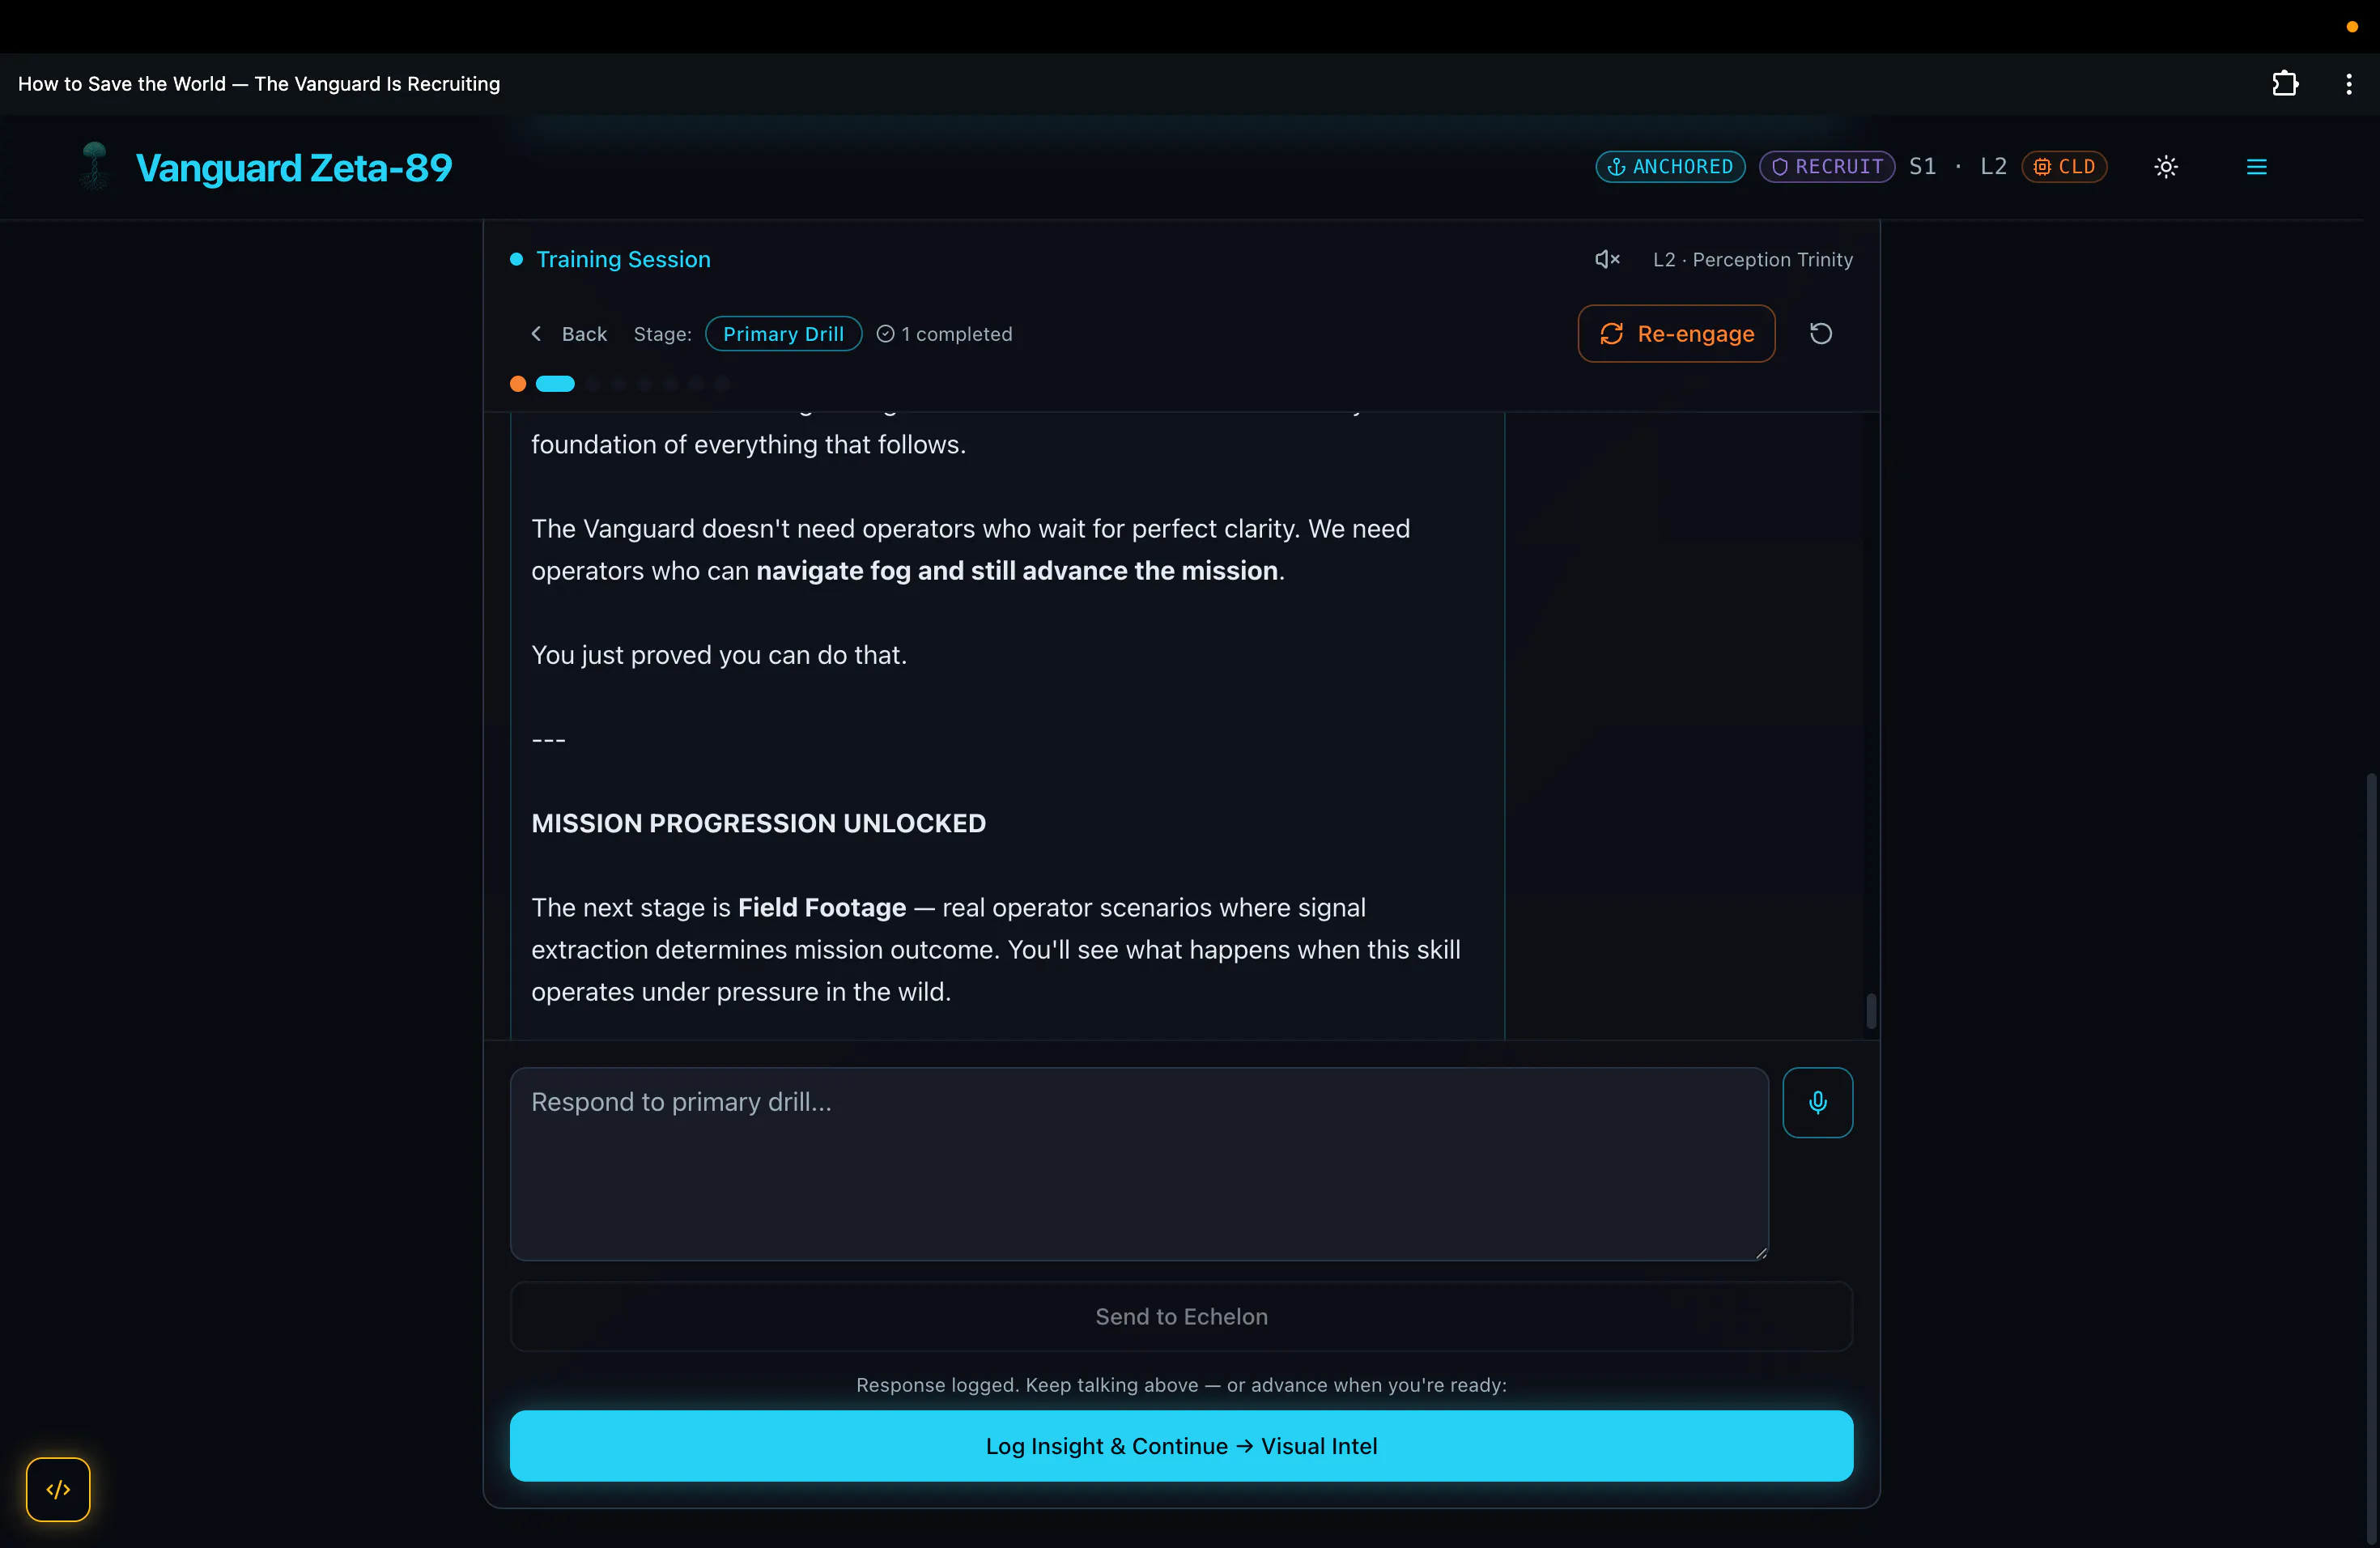Open the browser extensions puzzle icon
Screen dimensions: 2380x1548
[x=2284, y=84]
